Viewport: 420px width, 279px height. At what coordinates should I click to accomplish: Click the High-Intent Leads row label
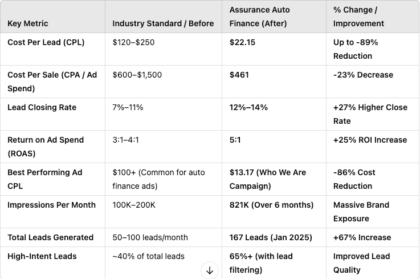tap(41, 256)
